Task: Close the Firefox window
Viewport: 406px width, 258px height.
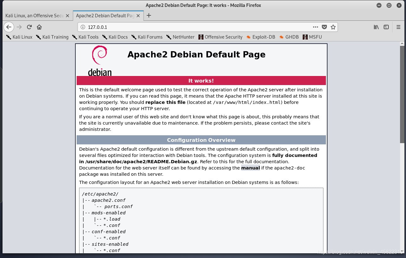Action: [x=399, y=5]
